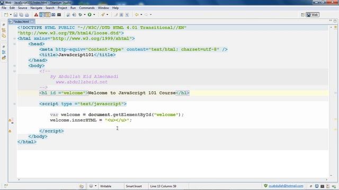The image size is (339, 190).
Task: Click the greyed pen icon in toolbar
Action: (x=116, y=15)
